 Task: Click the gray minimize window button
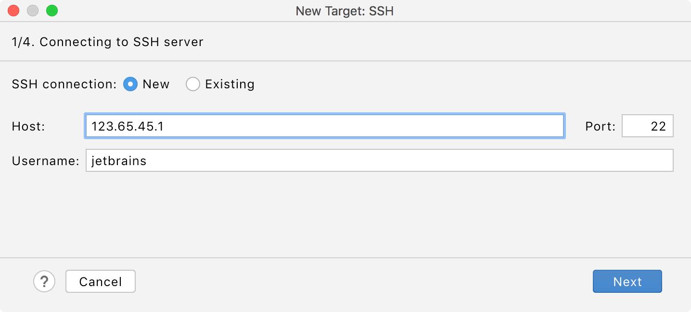32,10
